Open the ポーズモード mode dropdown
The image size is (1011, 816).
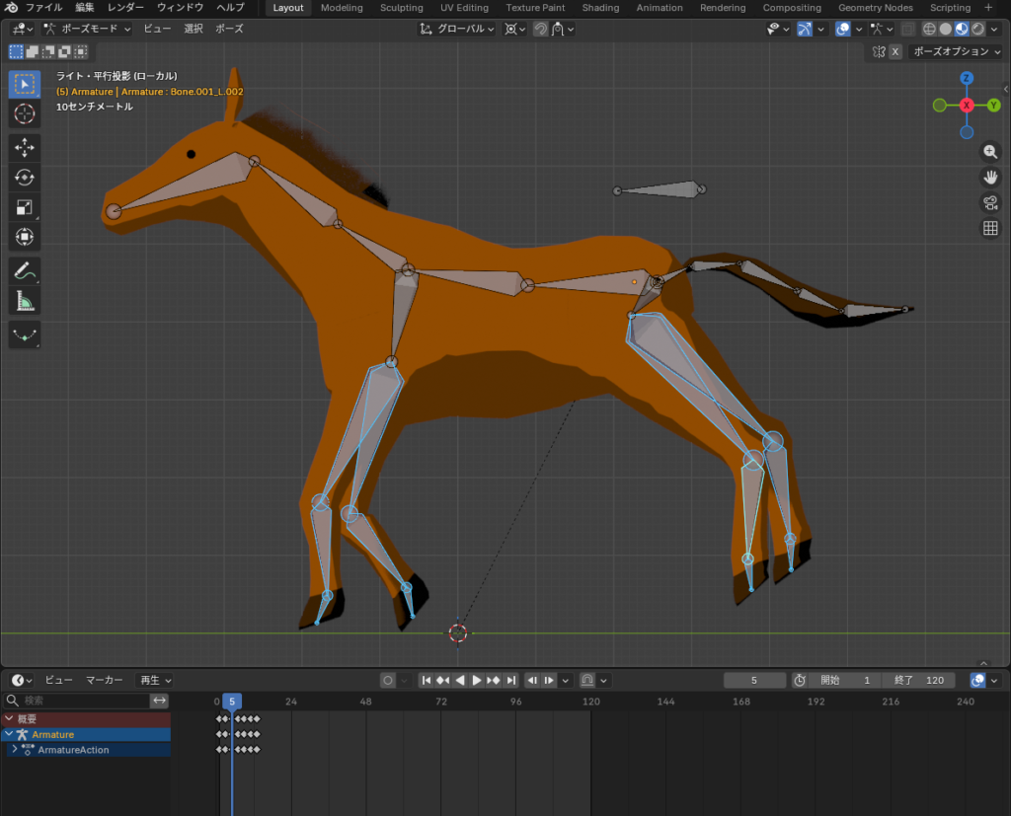pyautogui.click(x=86, y=30)
